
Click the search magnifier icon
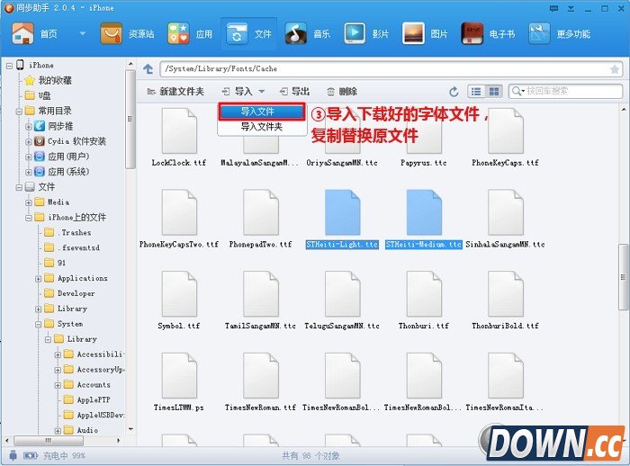point(516,91)
